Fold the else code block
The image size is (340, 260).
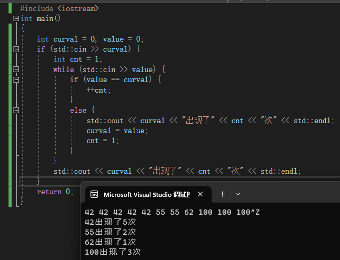click(x=16, y=110)
